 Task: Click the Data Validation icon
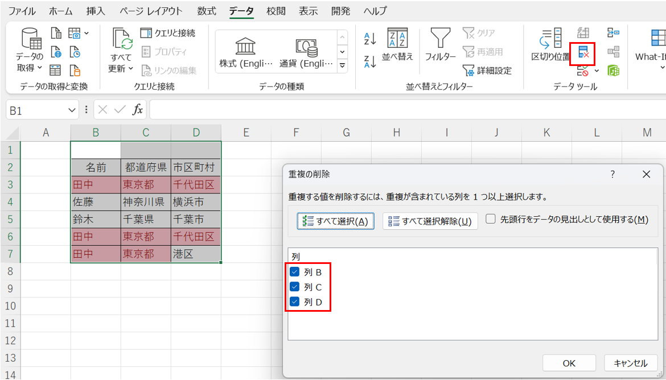[583, 71]
